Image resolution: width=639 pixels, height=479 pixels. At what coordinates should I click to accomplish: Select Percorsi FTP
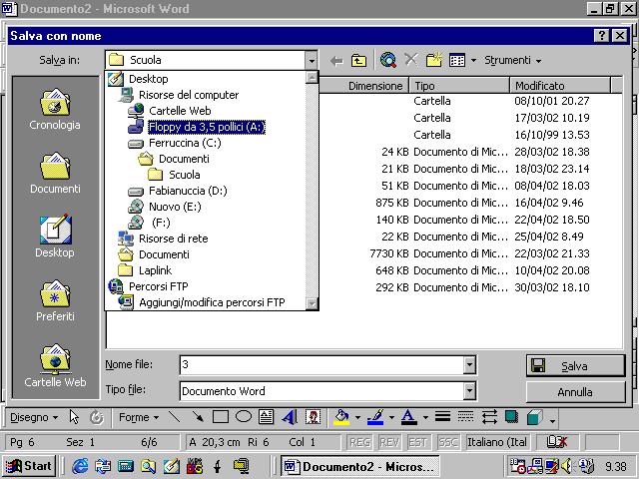point(158,286)
